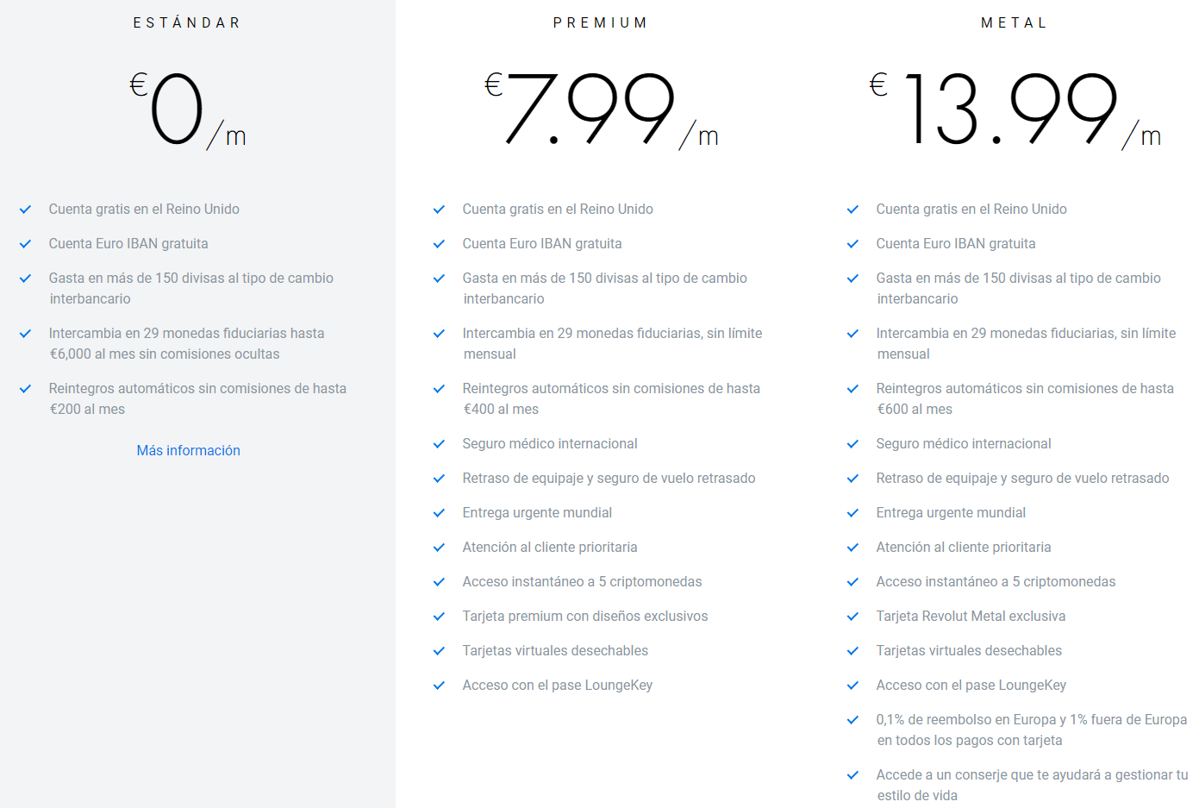Click the €13.99/m Metal price
The width and height of the screenshot is (1199, 808).
pyautogui.click(x=1014, y=110)
